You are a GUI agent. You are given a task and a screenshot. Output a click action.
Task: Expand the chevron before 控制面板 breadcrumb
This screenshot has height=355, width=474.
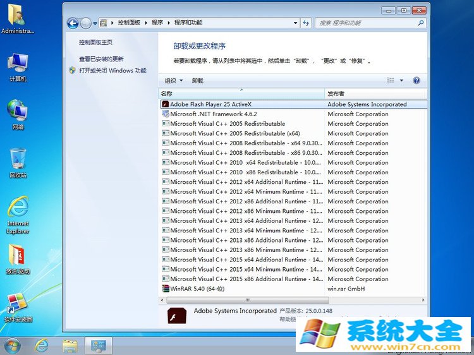112,23
